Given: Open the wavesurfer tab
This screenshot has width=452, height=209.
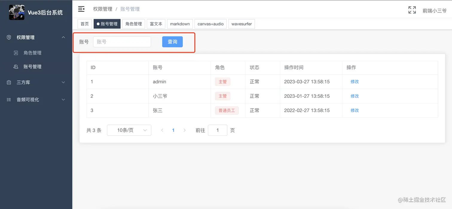Looking at the screenshot, I should (242, 24).
